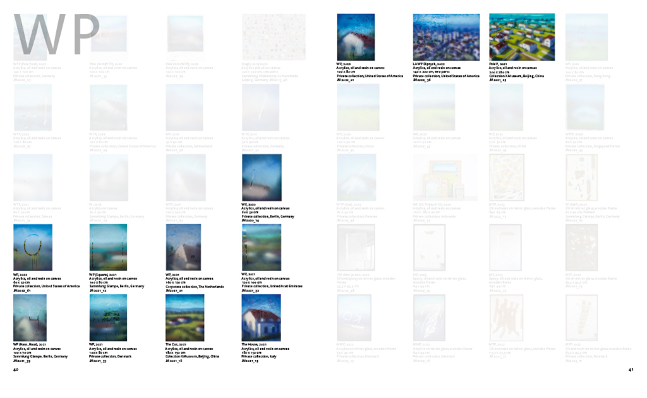
Task: Click the WP 2022 thumbnail numbered JM2022_01
Action: 356,37
